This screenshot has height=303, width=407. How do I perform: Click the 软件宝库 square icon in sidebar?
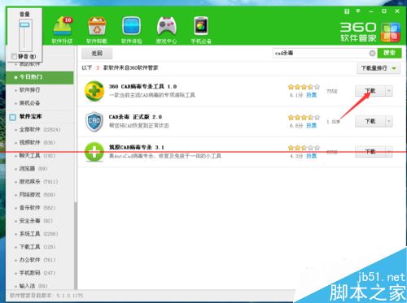[x=12, y=117]
